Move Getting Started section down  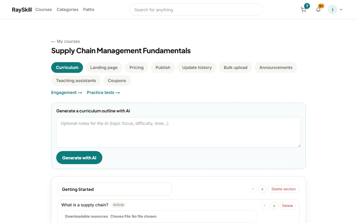coord(262,189)
